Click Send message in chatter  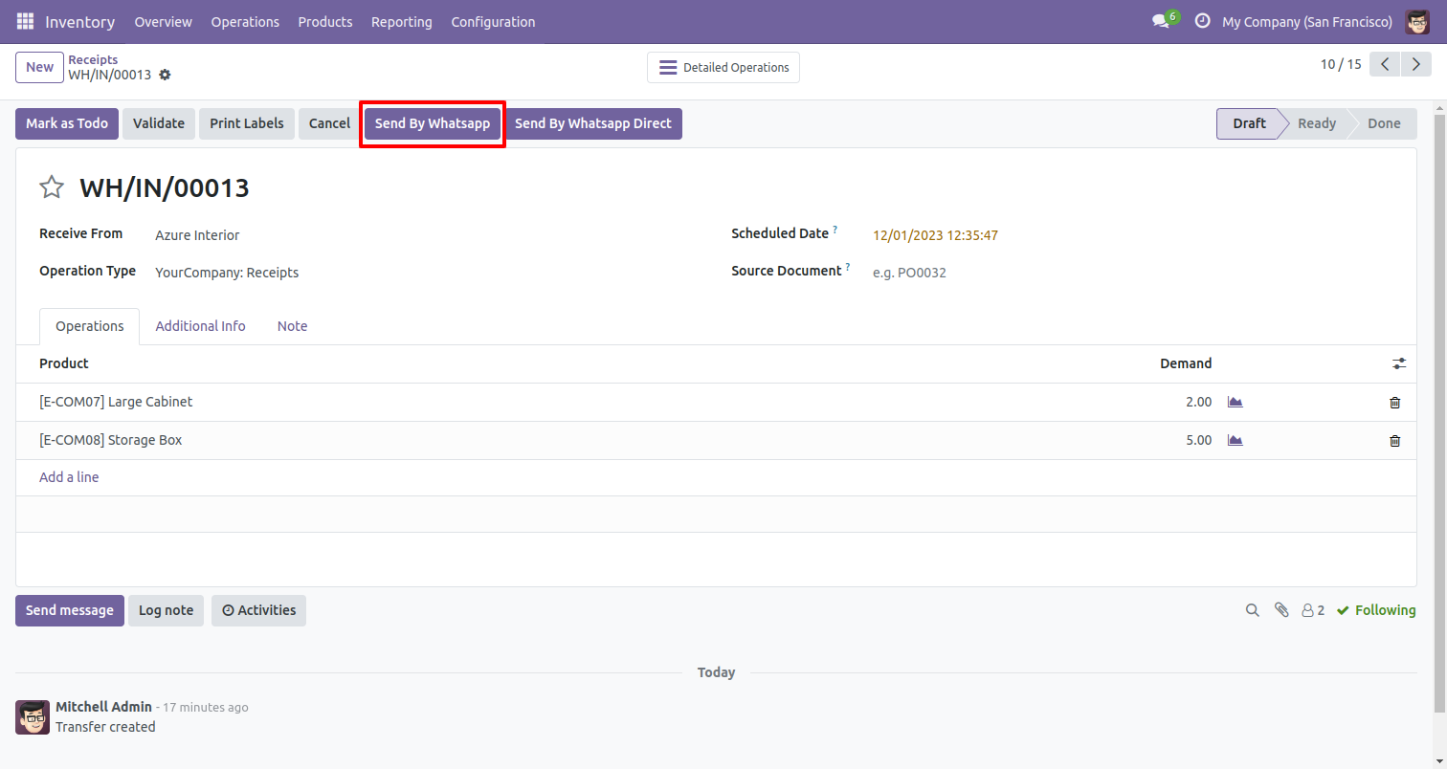point(70,610)
